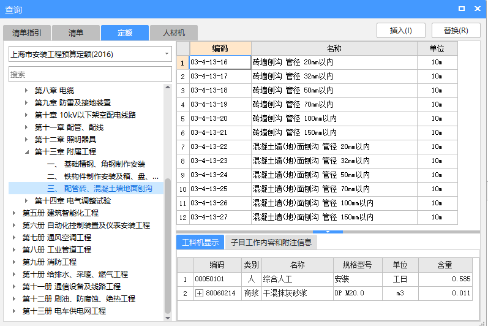Image resolution: width=488 pixels, height=326 pixels.
Task: Select code cell 03-4-13-23
Action: [x=220, y=161]
